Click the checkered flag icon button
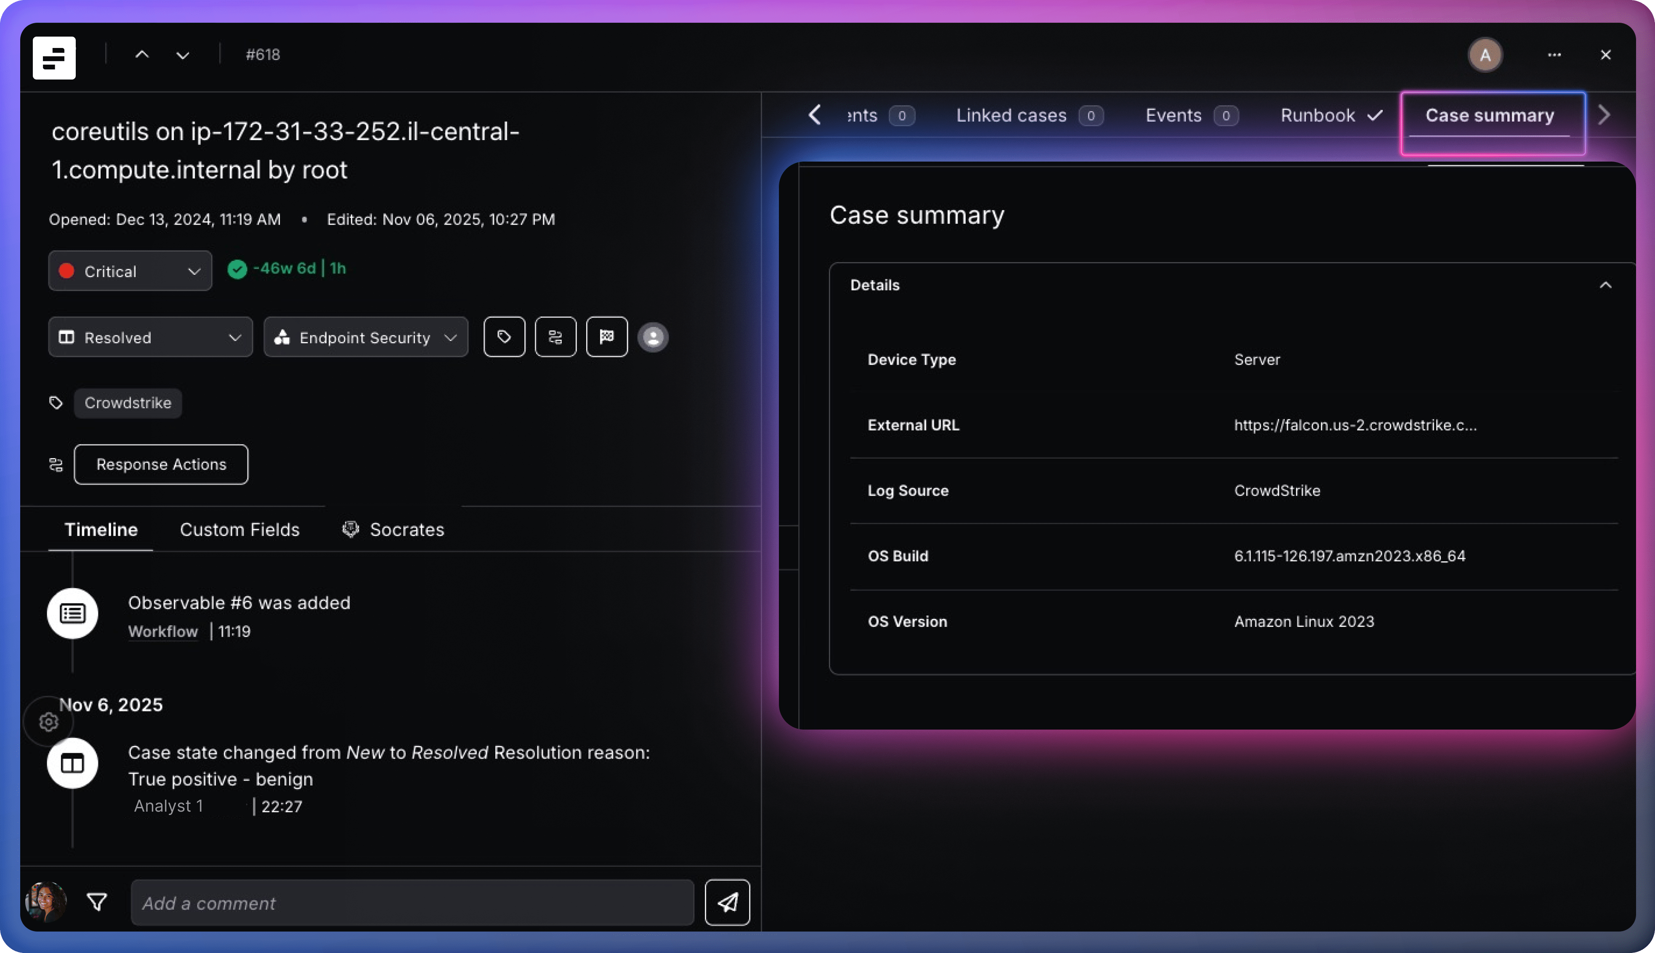Viewport: 1655px width, 953px height. [x=607, y=337]
